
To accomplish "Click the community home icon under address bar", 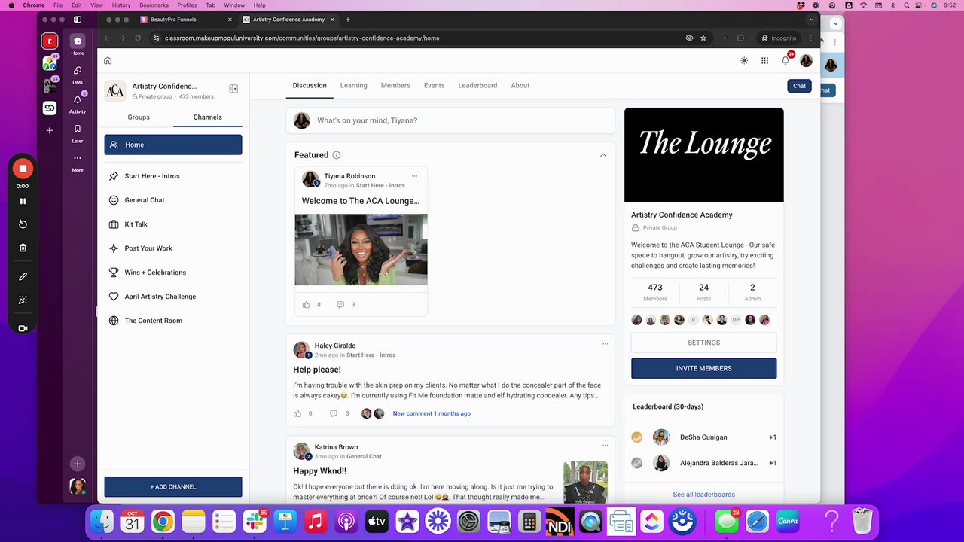I will point(108,61).
